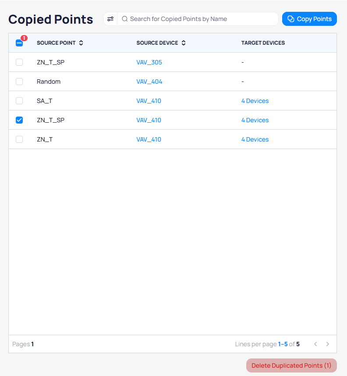Open the VAV_305 source device link
The image size is (347, 376).
point(149,62)
